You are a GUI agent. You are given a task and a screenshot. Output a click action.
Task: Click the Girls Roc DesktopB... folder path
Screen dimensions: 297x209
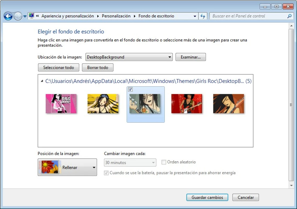(x=148, y=81)
